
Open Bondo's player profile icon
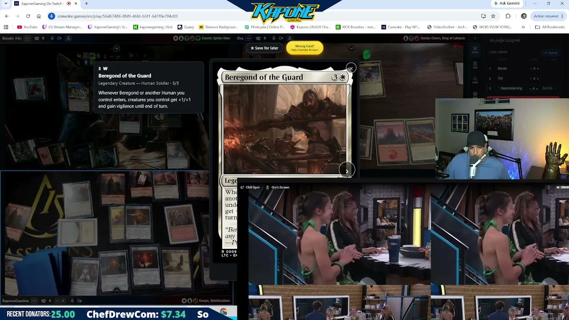pos(68,38)
